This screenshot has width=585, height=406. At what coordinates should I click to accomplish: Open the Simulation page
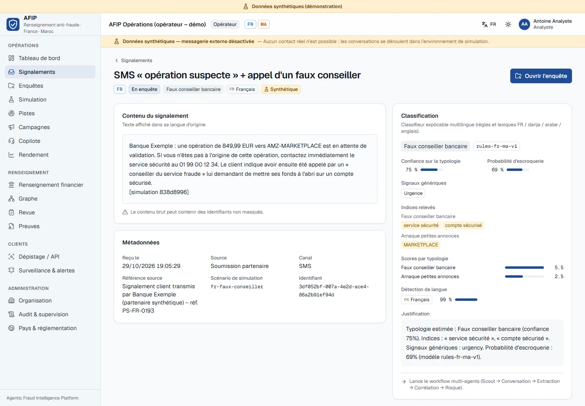click(50, 99)
